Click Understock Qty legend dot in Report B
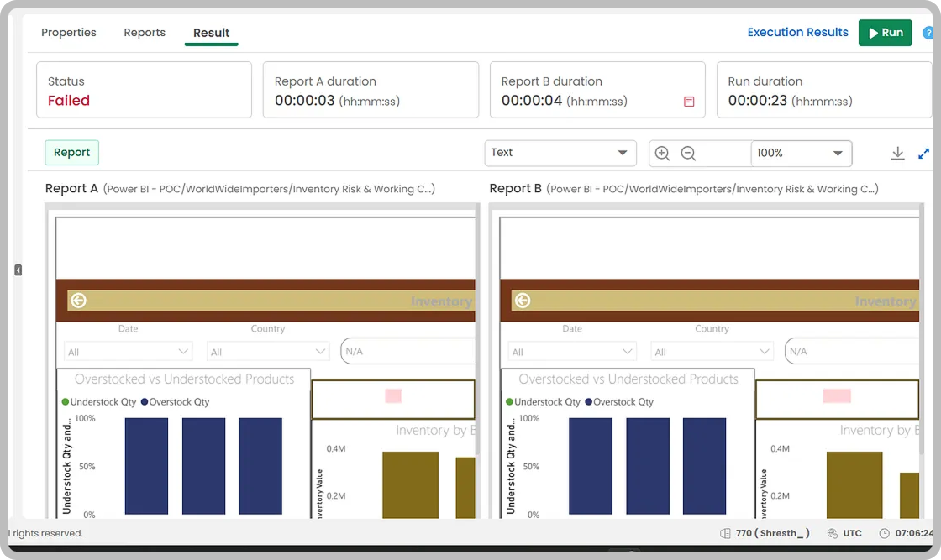 (509, 401)
